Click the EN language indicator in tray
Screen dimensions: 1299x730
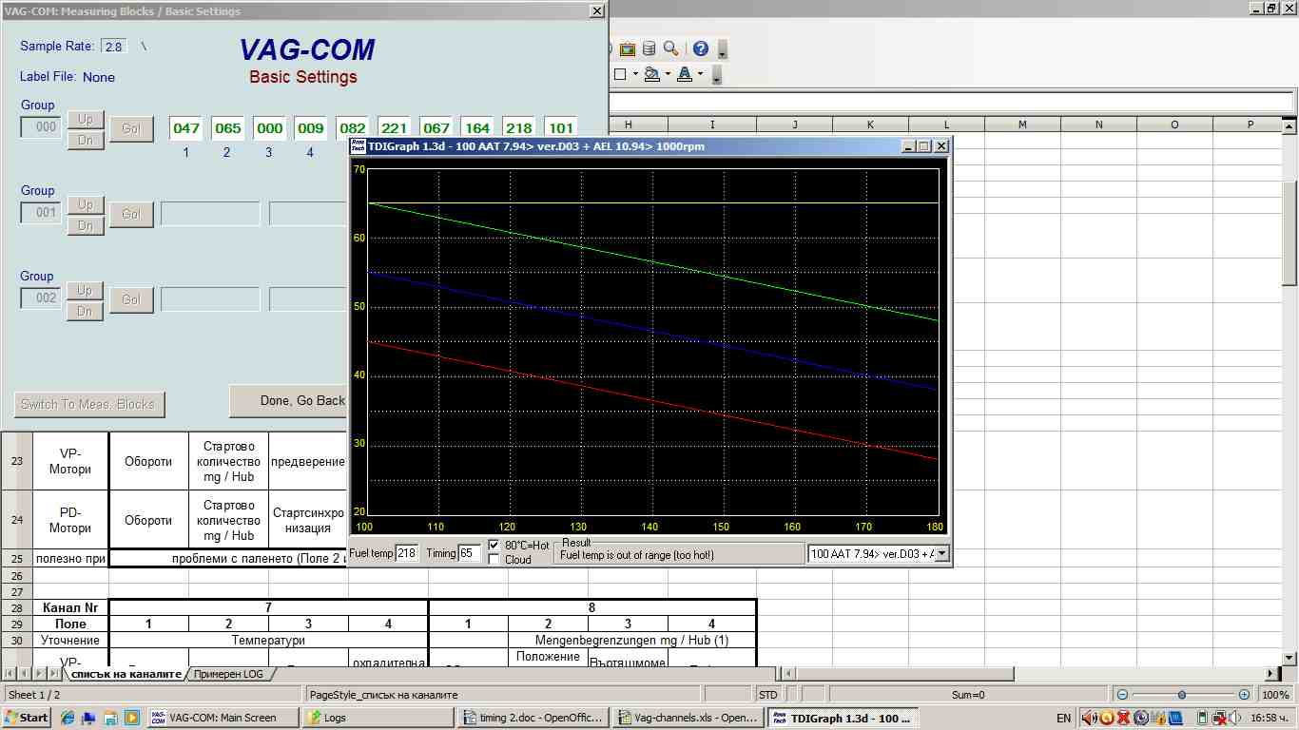pos(1063,718)
